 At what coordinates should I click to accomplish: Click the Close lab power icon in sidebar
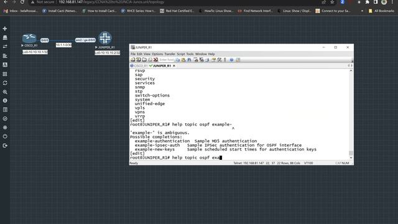point(5,136)
